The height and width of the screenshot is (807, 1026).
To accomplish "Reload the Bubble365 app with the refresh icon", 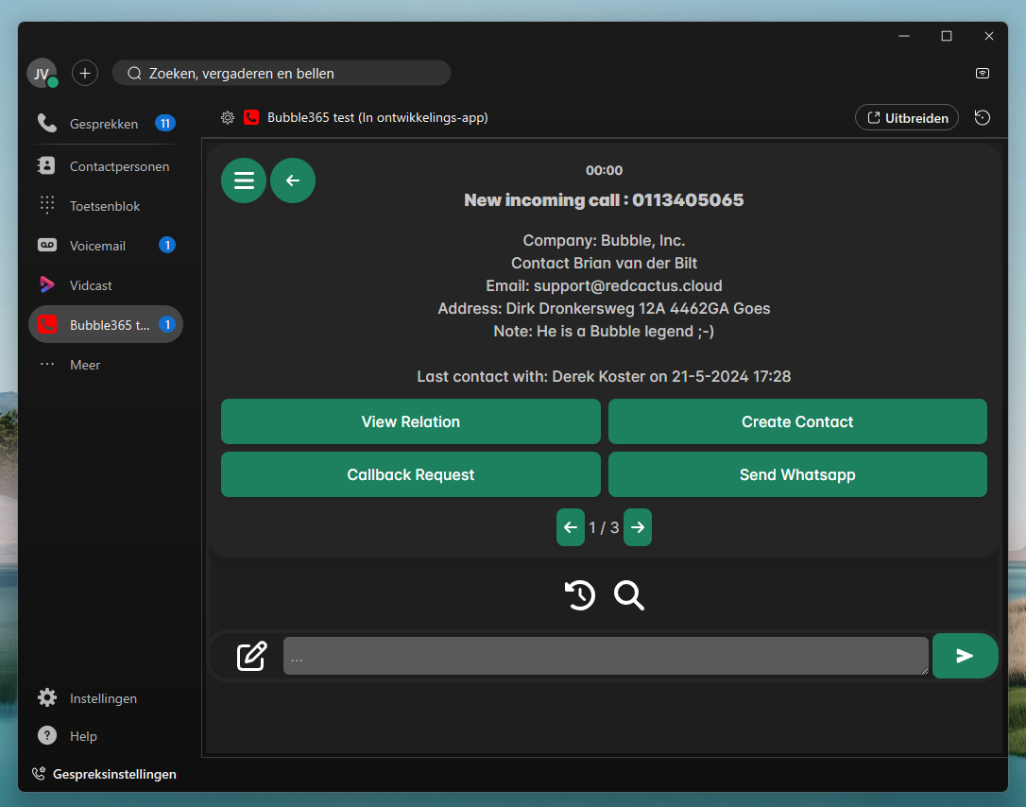I will [x=982, y=117].
